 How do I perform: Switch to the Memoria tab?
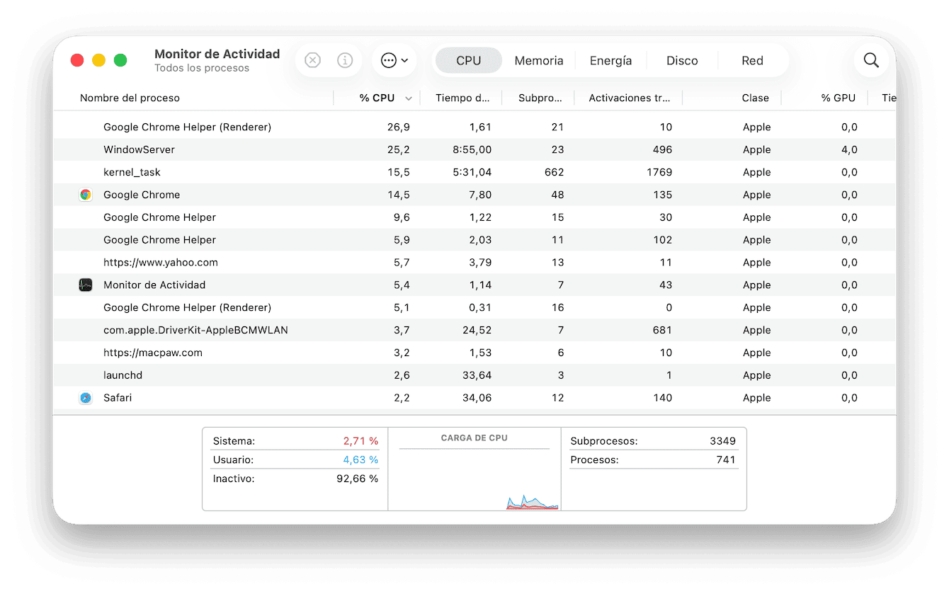(x=539, y=60)
